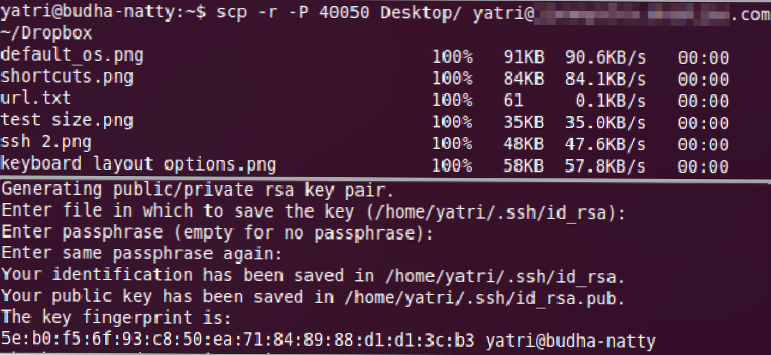
Task: Click the test size.png filename
Action: [67, 120]
